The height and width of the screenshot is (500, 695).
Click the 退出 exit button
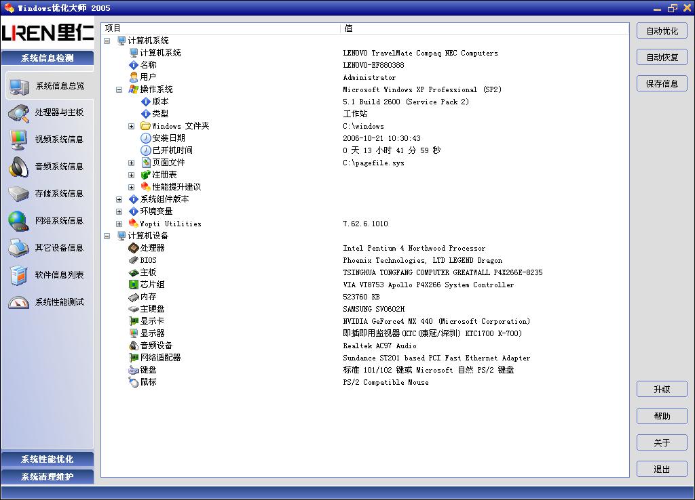662,469
